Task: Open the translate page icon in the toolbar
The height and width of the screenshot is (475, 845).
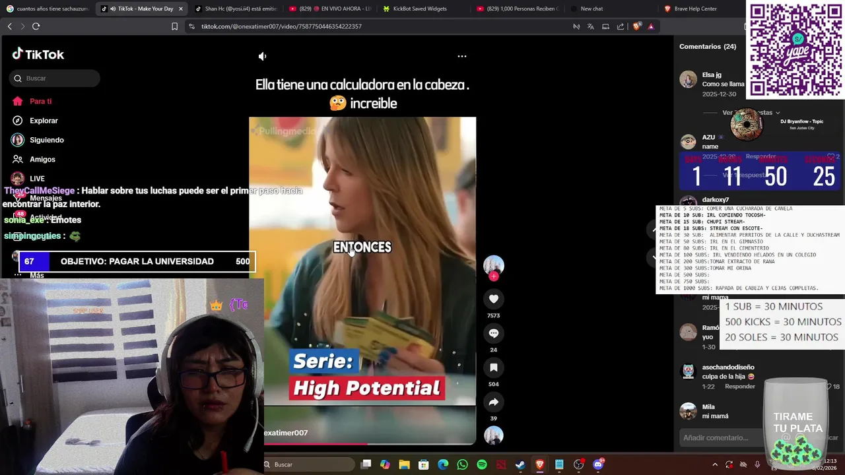Action: click(x=590, y=26)
